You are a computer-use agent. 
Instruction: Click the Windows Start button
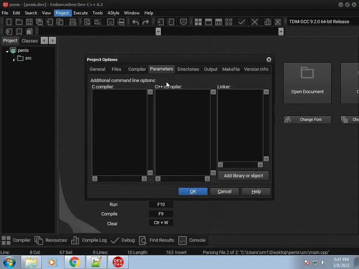tap(9, 262)
